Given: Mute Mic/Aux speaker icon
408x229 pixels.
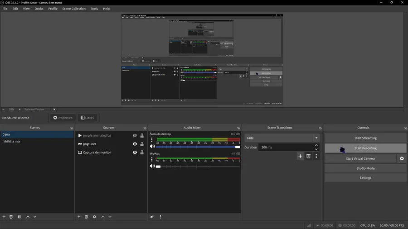Looking at the screenshot, I should [152, 166].
